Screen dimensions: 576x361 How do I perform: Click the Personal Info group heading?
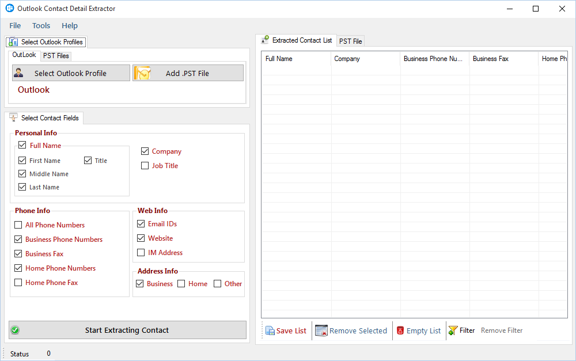click(x=36, y=133)
